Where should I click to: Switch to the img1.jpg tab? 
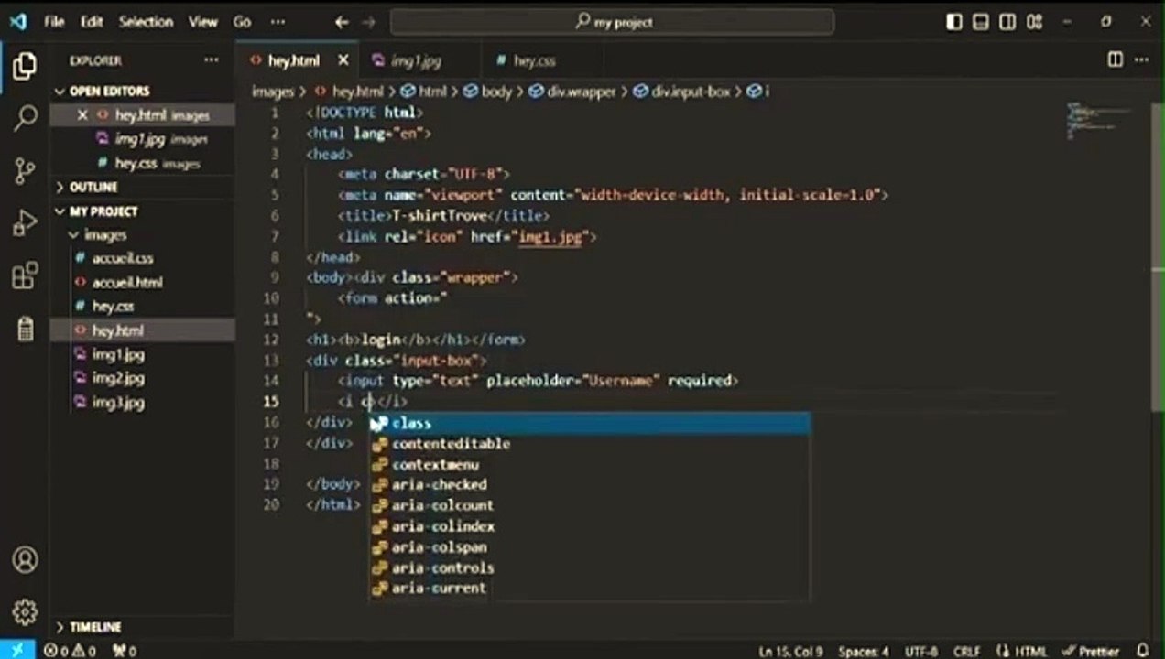click(419, 60)
